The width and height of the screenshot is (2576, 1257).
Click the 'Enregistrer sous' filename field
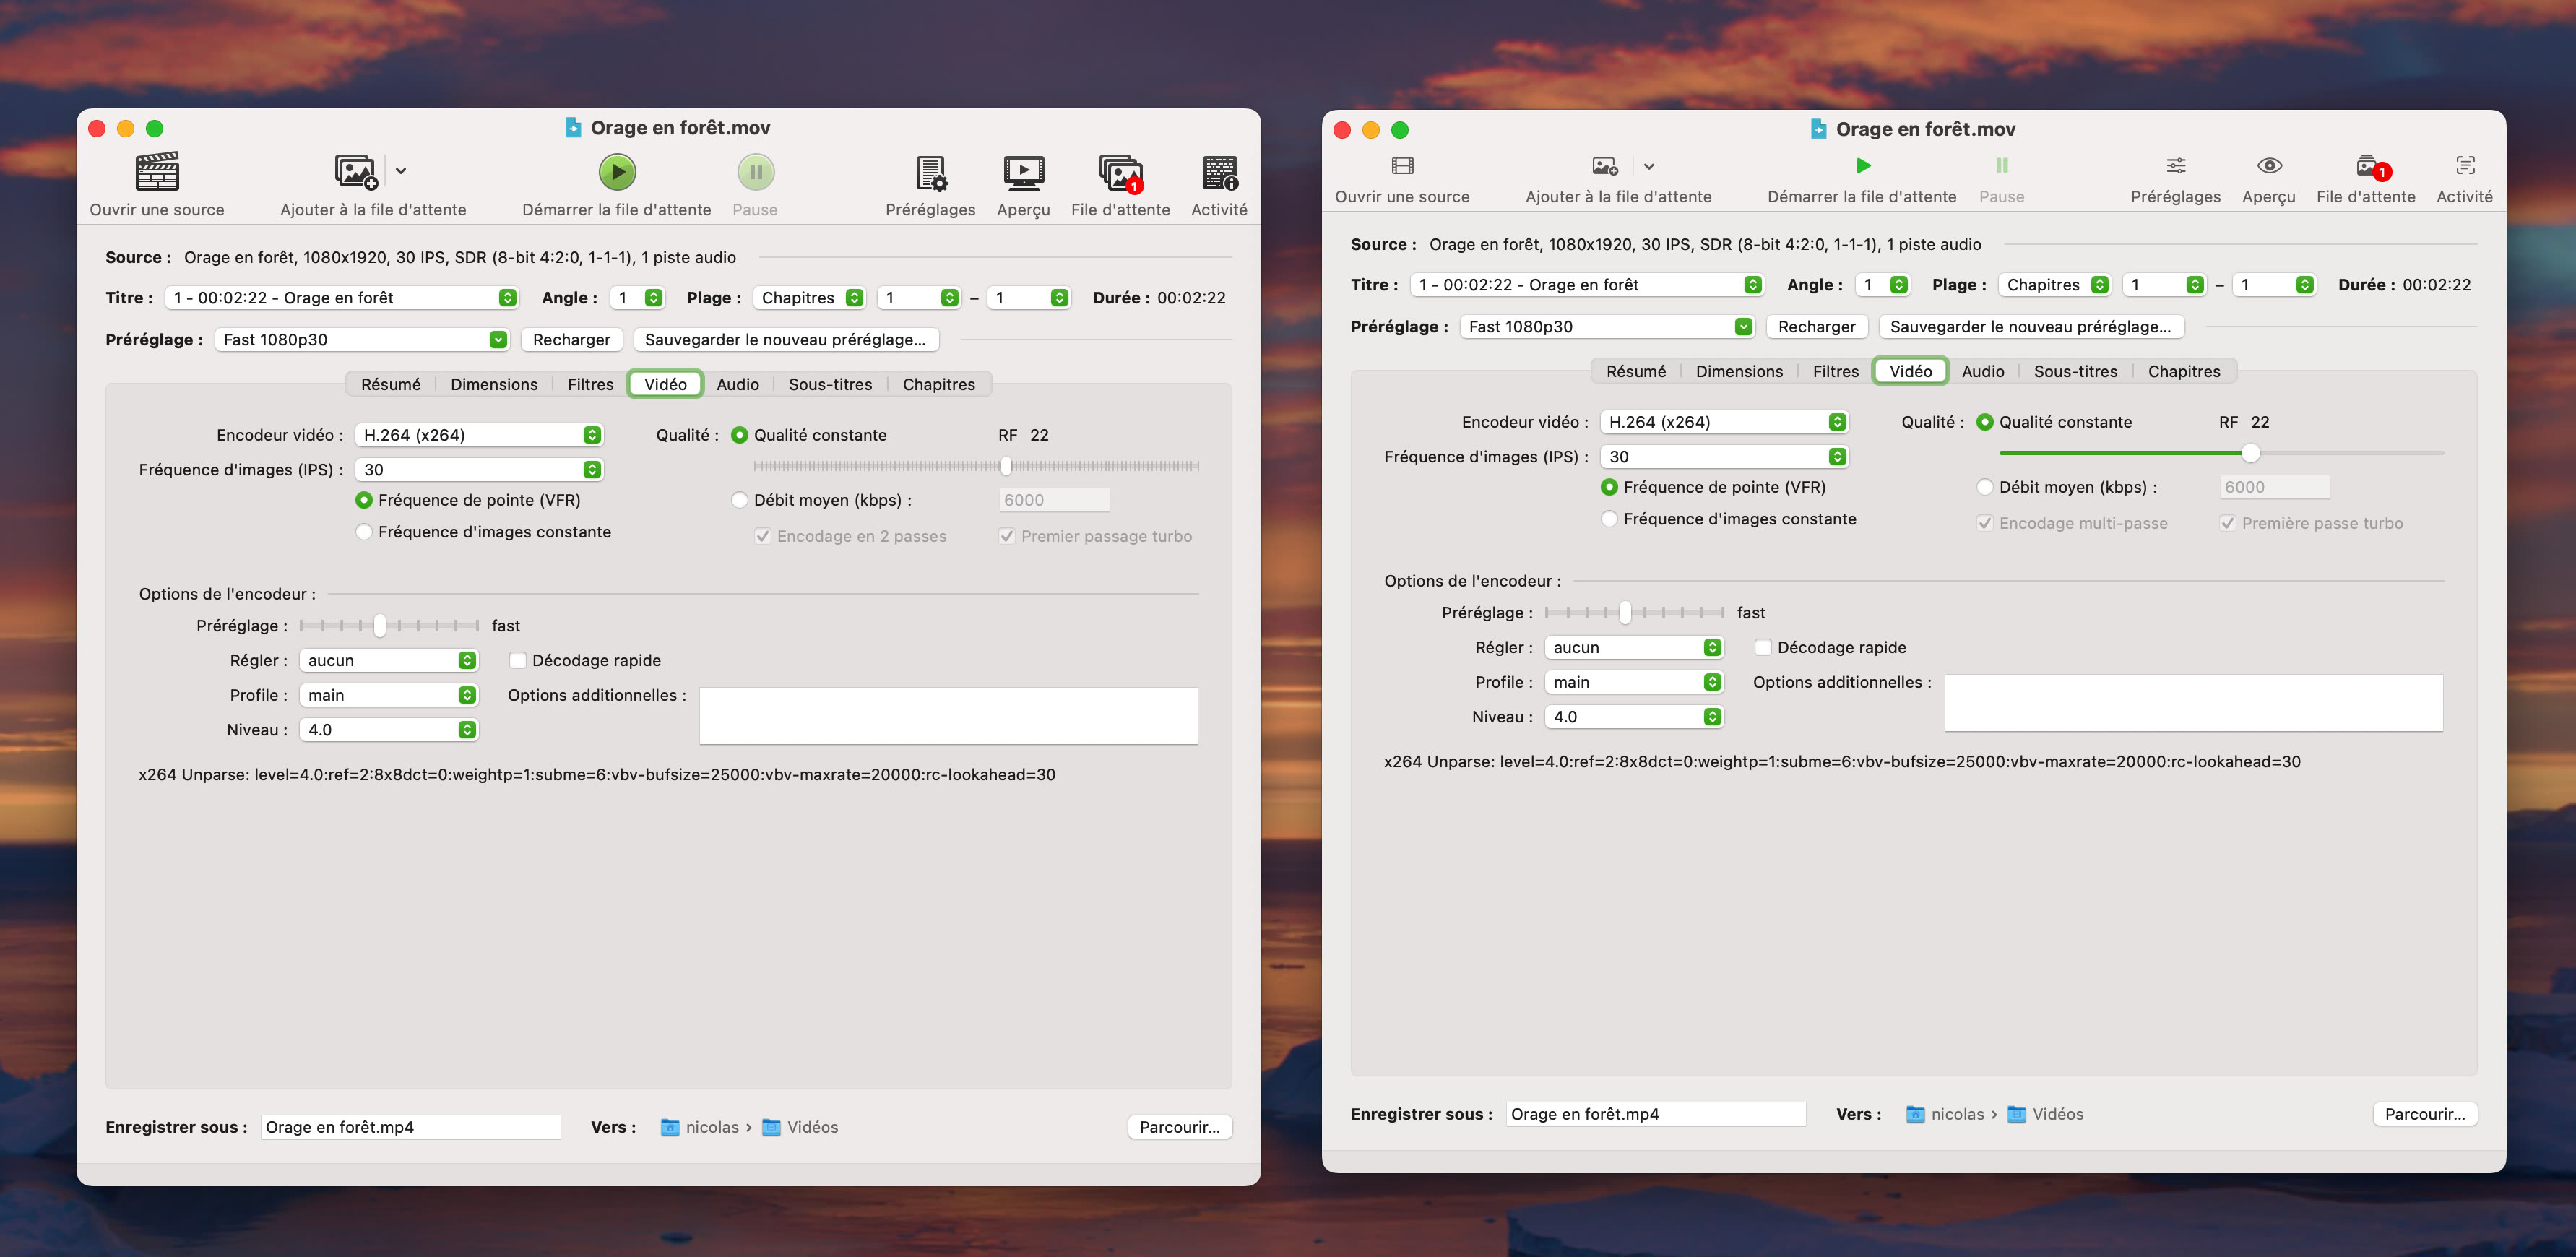[x=410, y=1126]
